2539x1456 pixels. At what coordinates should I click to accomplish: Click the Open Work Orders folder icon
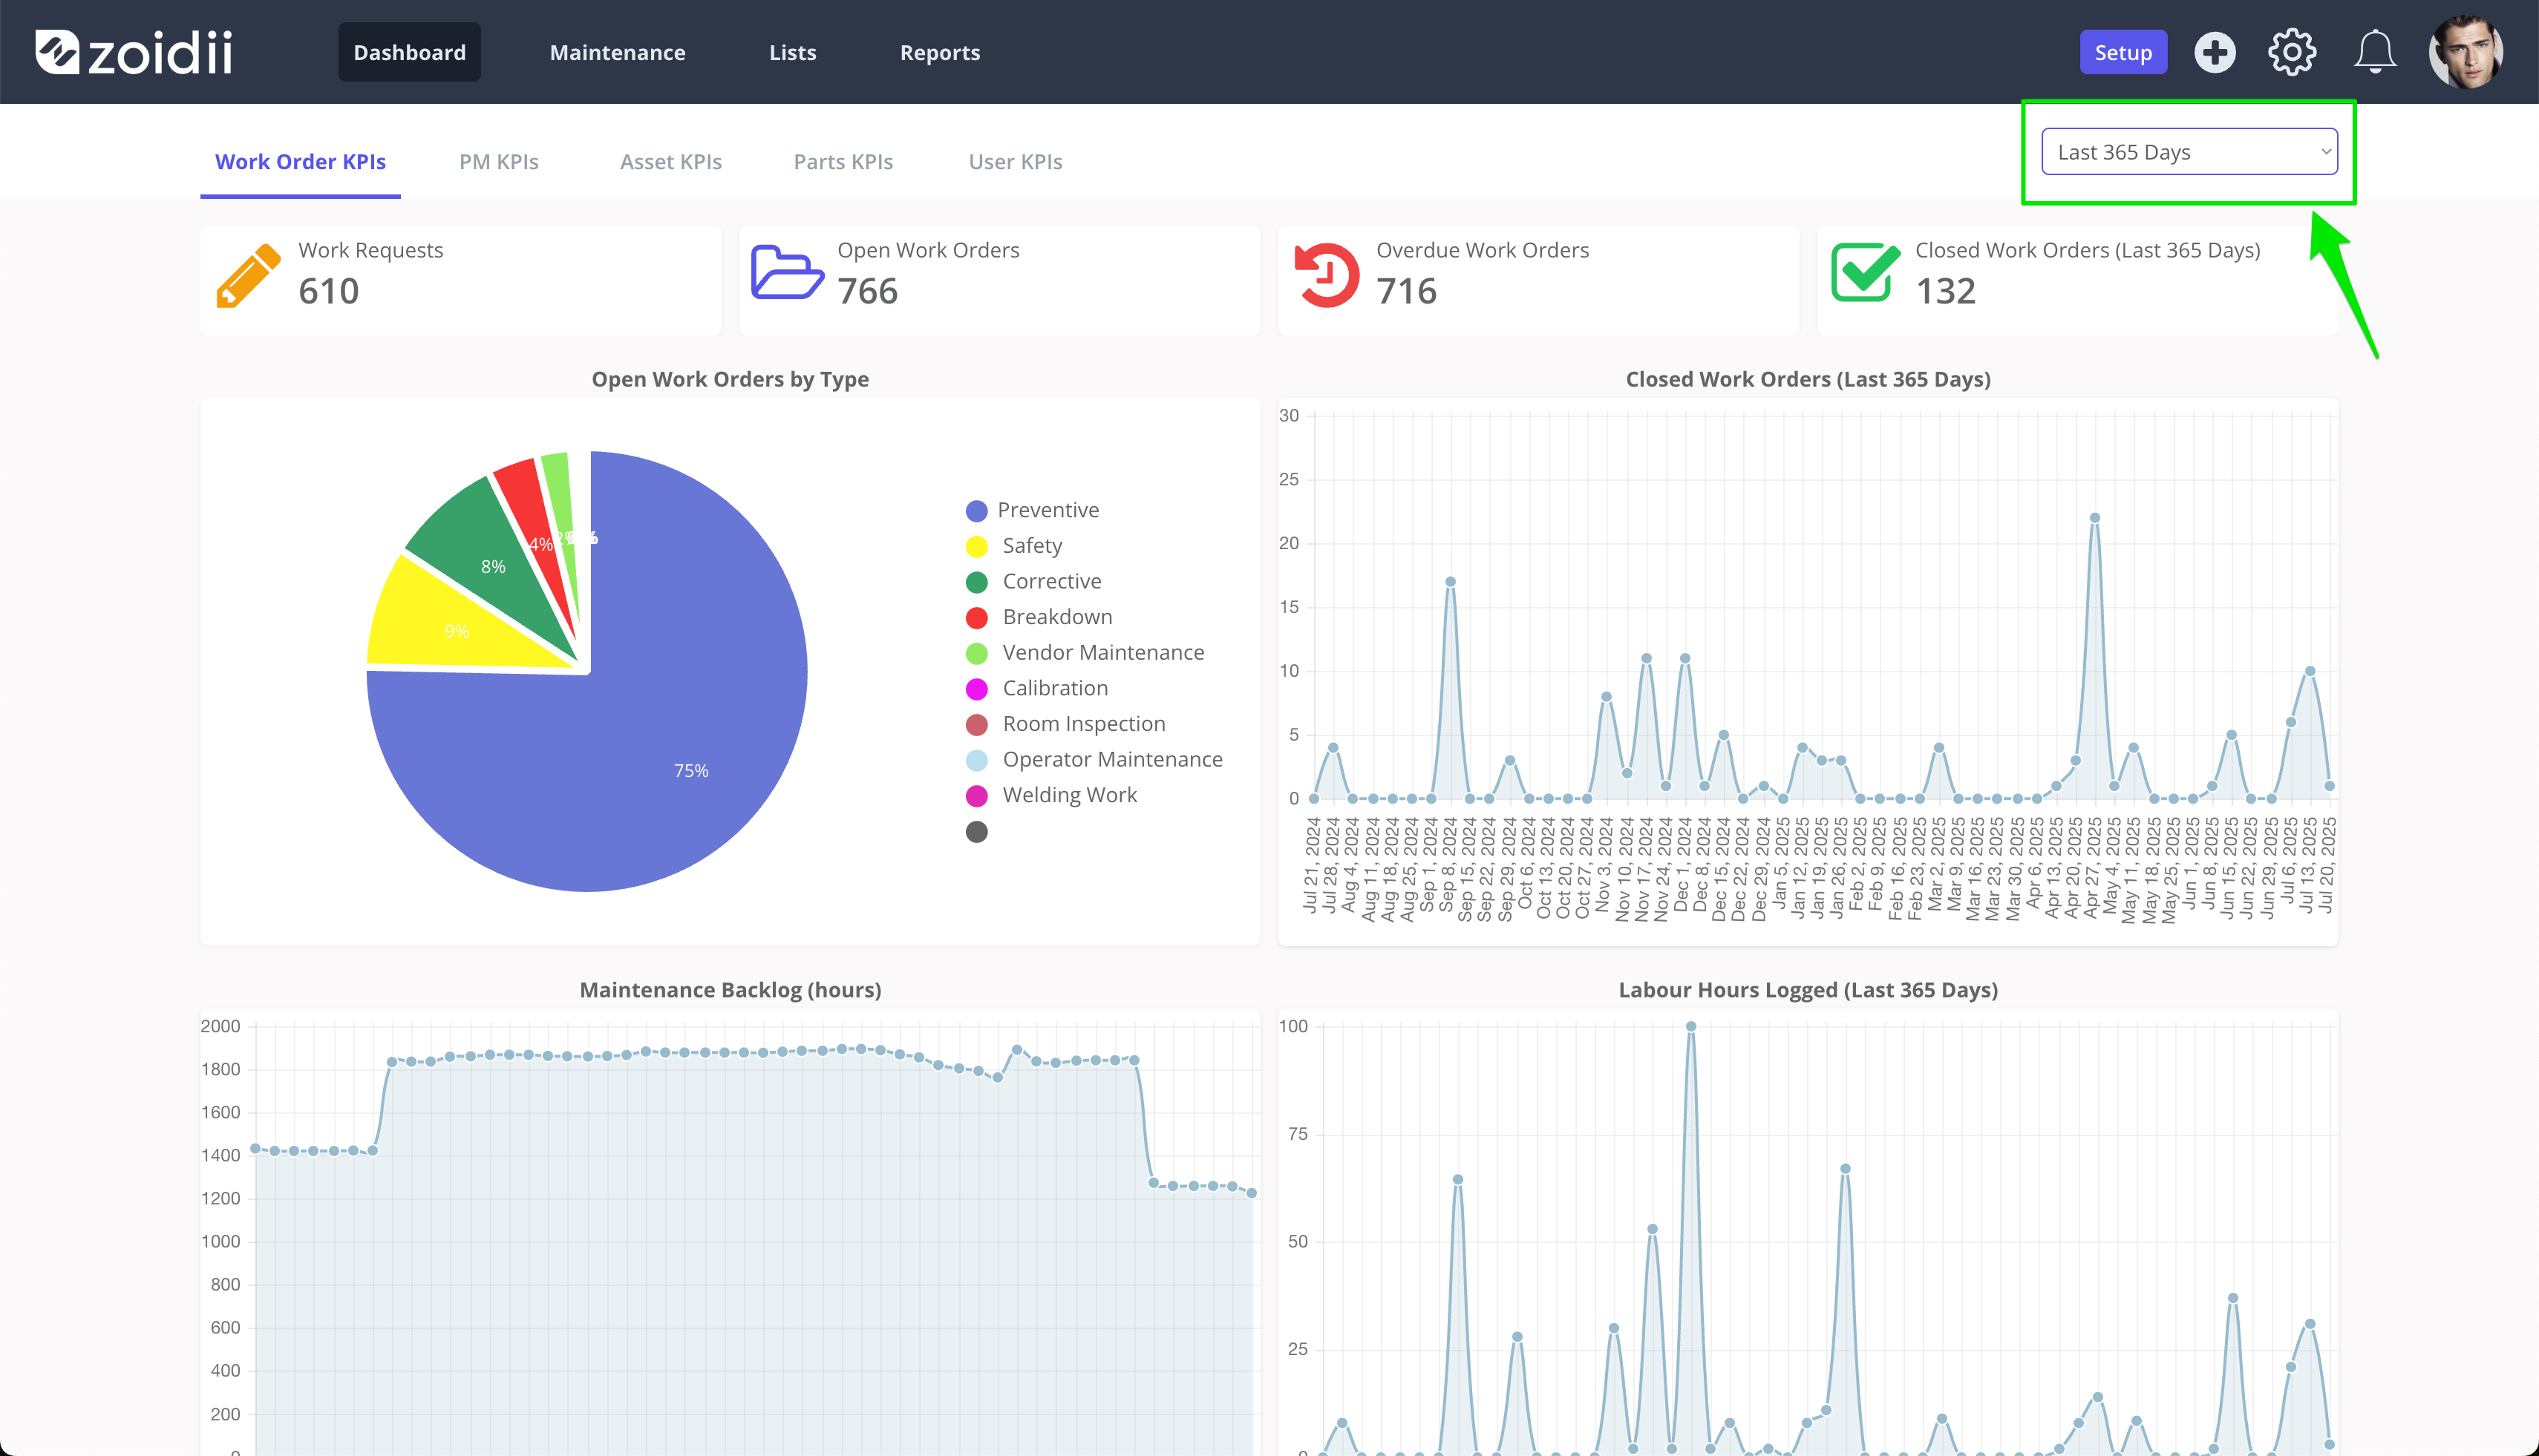[x=787, y=272]
